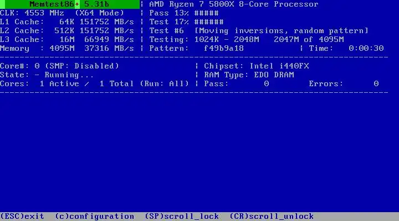Select the Pattern value f49b9a18
This screenshot has width=399, height=221.
[x=224, y=49]
